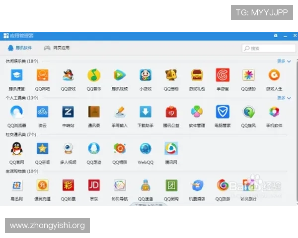This screenshot has width=298, height=238.
Task: Launch the 软件管理 clover icon
Action: click(x=197, y=112)
